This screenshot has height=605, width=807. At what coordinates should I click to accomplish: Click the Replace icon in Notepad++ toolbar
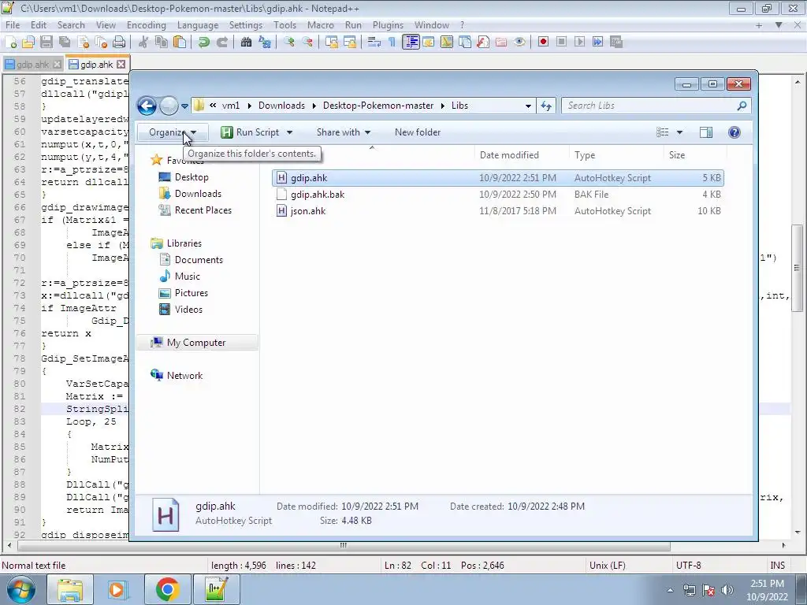[x=265, y=43]
